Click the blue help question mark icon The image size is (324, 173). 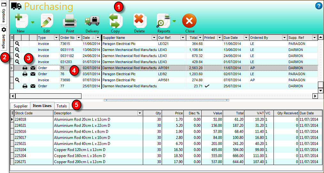(318, 6)
